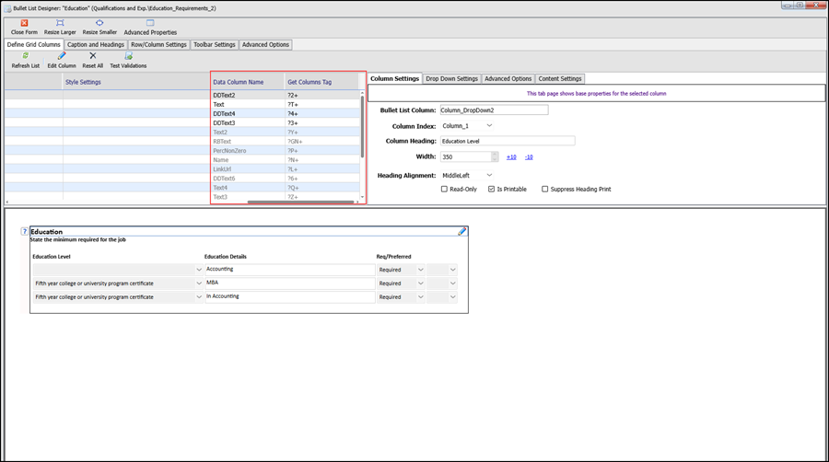Click the Education help question mark icon
Viewport: 829px width, 462px height.
(24, 231)
